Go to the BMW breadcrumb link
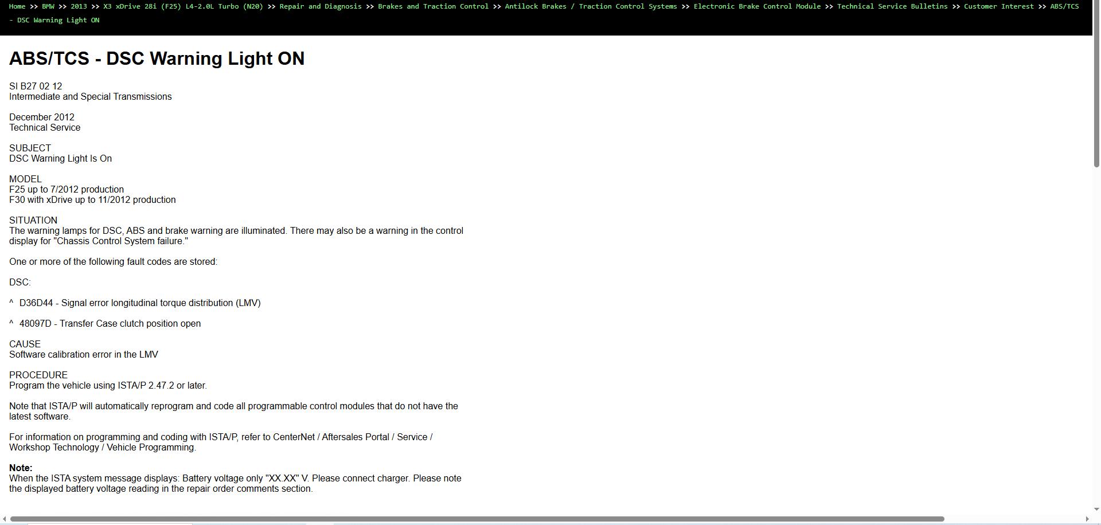This screenshot has width=1101, height=525. (x=48, y=6)
